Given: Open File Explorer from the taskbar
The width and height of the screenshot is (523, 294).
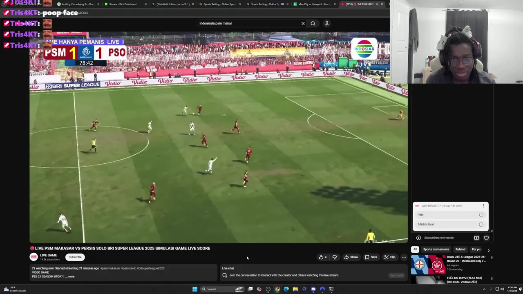Looking at the screenshot, I should [295, 289].
